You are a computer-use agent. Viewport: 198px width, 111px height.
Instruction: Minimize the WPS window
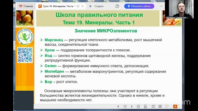161,6
